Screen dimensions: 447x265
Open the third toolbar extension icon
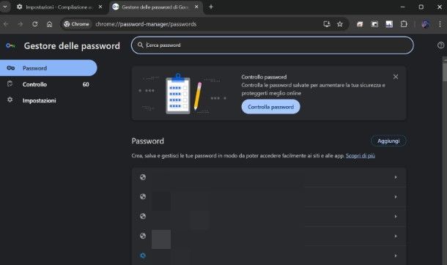tap(389, 24)
